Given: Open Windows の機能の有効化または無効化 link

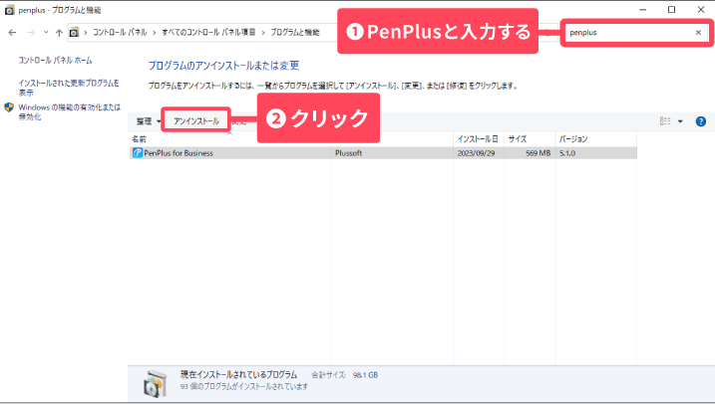Looking at the screenshot, I should point(70,111).
